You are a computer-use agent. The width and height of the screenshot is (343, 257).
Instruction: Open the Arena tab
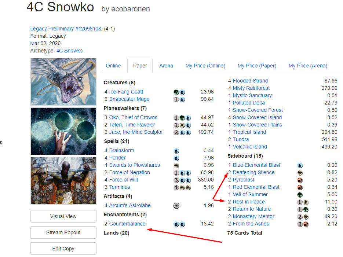(x=166, y=66)
